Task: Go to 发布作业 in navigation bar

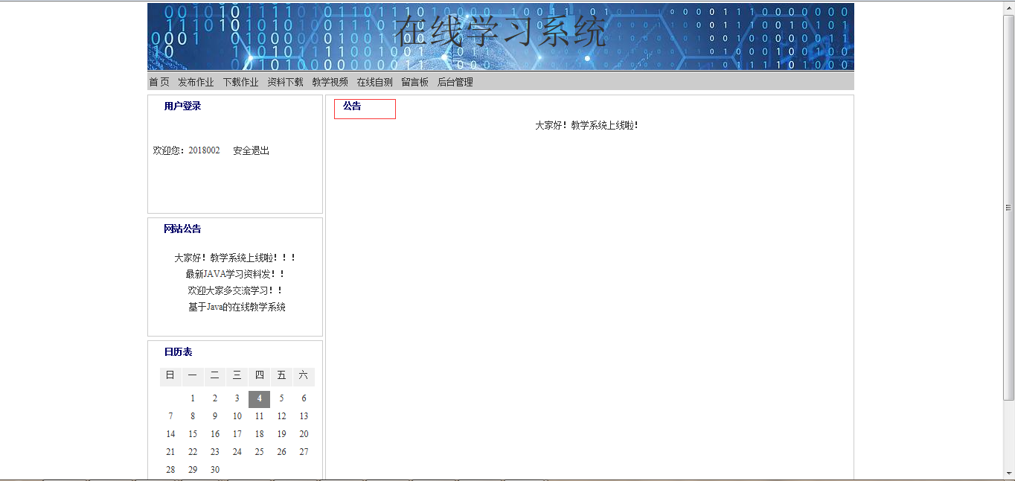Action: [x=196, y=82]
